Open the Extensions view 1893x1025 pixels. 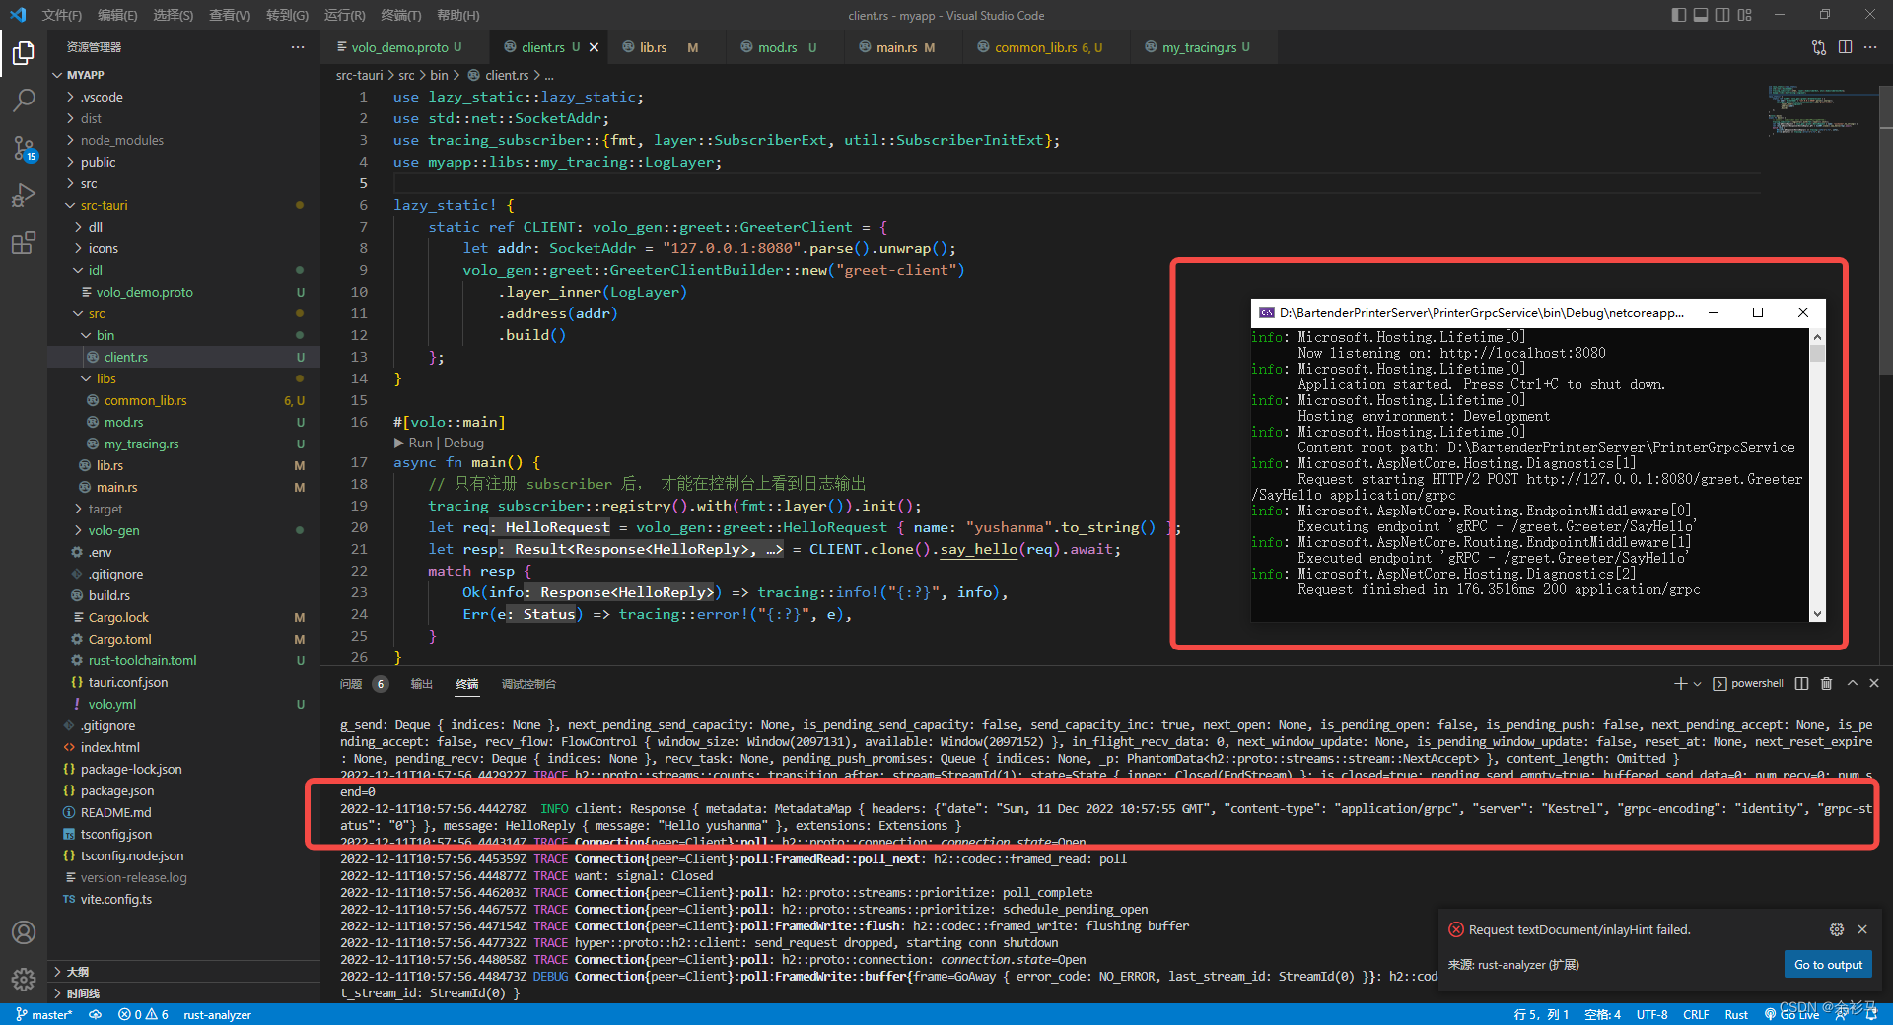click(24, 242)
